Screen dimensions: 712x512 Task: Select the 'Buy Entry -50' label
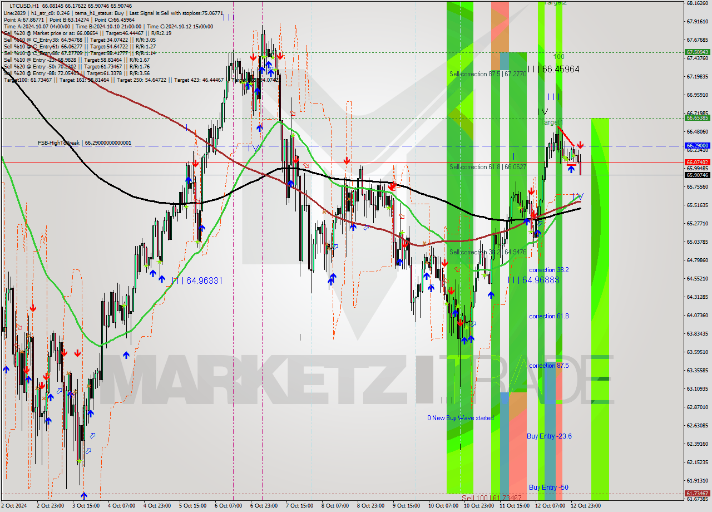[548, 488]
